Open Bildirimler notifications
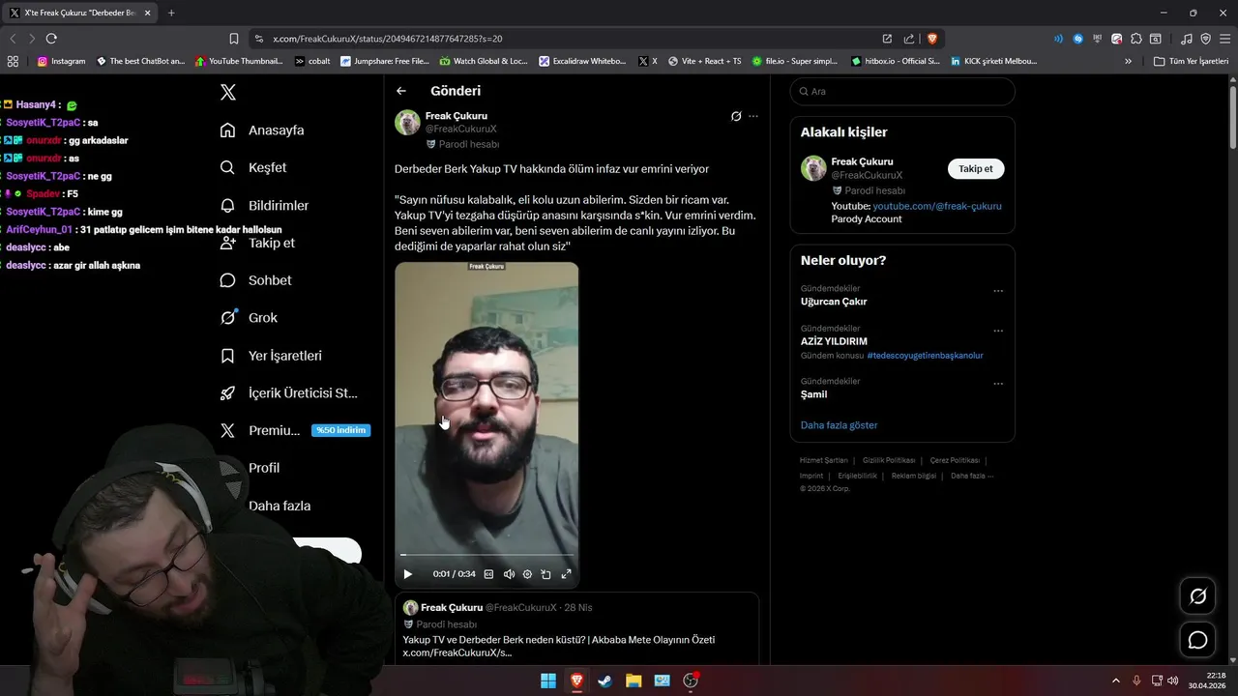 pyautogui.click(x=264, y=205)
